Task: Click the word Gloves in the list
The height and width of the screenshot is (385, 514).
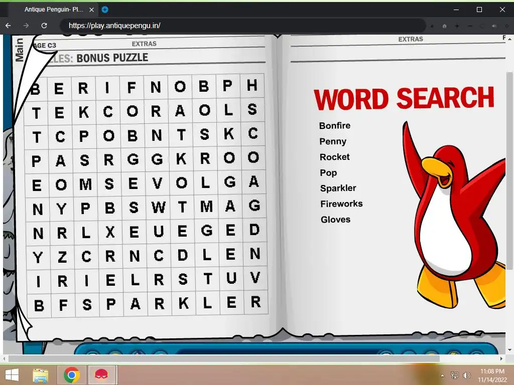Action: [336, 220]
